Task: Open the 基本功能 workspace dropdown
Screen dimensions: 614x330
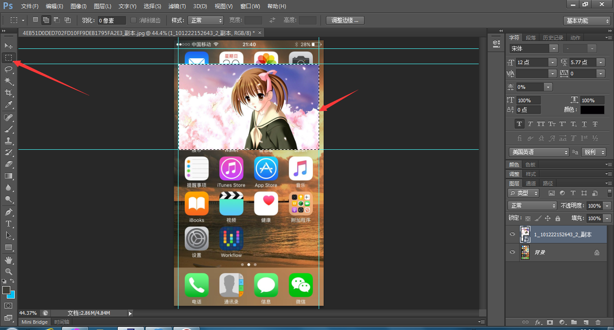Action: [587, 21]
